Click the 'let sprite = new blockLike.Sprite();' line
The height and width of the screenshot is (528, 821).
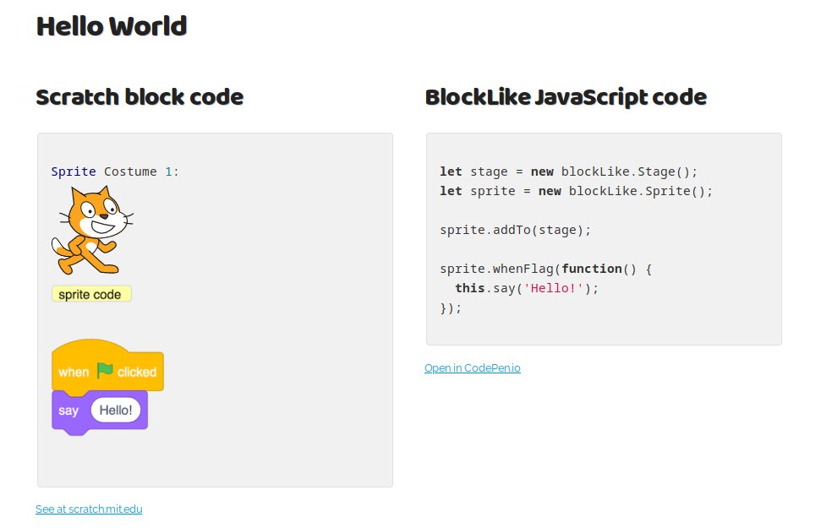tap(577, 191)
